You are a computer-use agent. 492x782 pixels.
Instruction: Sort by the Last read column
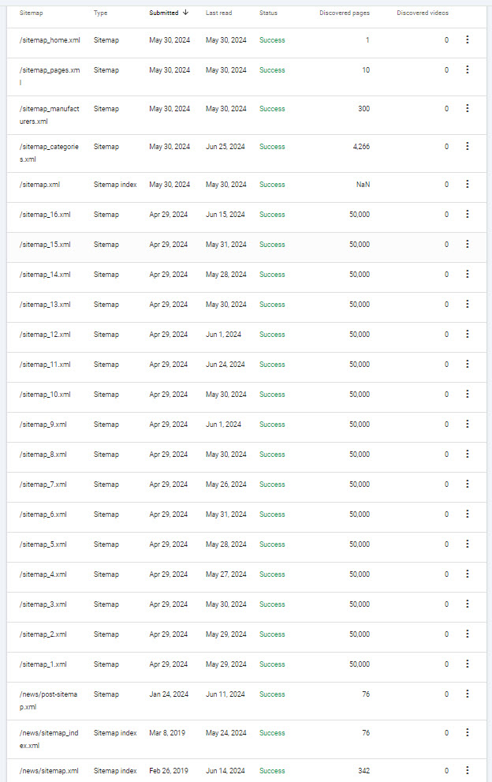[x=219, y=13]
